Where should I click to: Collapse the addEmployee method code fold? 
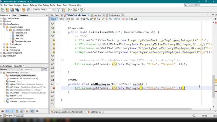(58, 84)
